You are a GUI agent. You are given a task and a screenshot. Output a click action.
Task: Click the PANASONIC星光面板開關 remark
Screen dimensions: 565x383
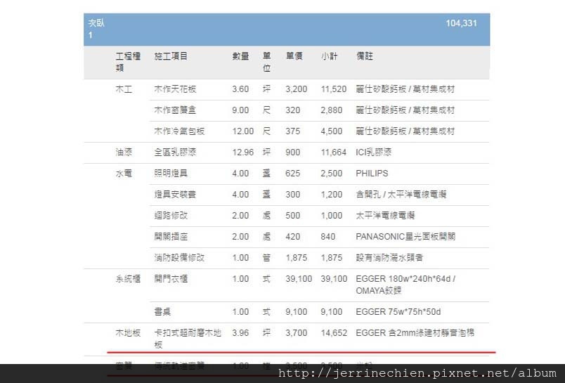pyautogui.click(x=405, y=236)
